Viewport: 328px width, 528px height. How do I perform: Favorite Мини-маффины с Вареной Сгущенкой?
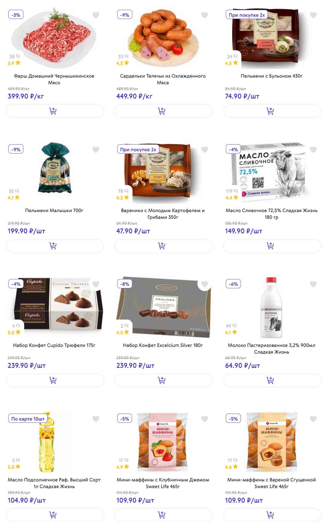click(x=313, y=419)
